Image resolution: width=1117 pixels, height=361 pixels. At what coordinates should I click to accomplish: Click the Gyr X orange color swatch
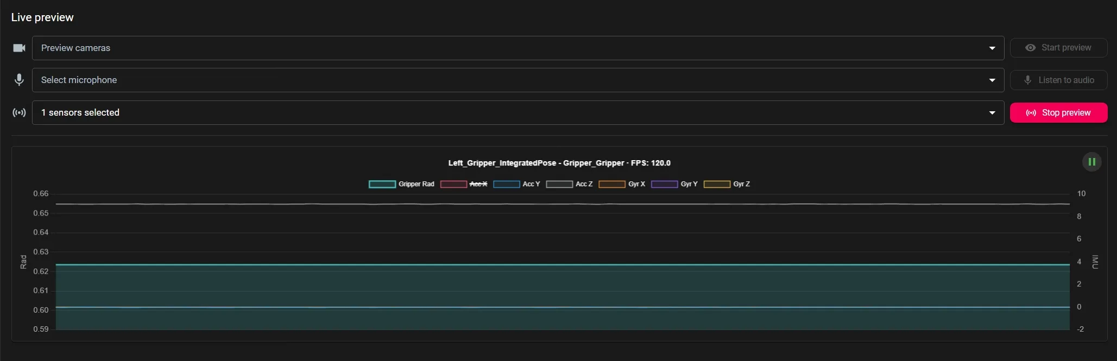point(612,184)
